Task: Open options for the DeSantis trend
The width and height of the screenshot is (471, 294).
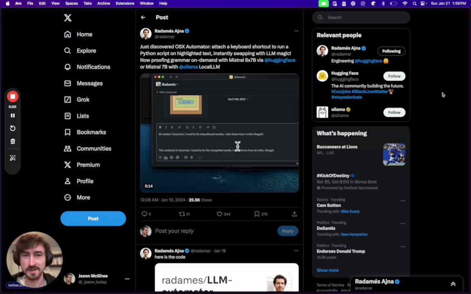Action: point(402,223)
